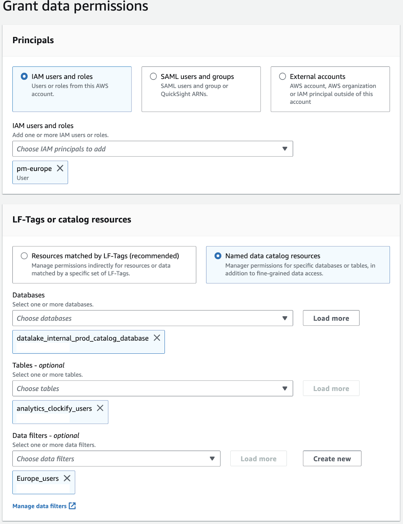
Task: Click external link icon beside Manage data filters
Action: (x=72, y=506)
